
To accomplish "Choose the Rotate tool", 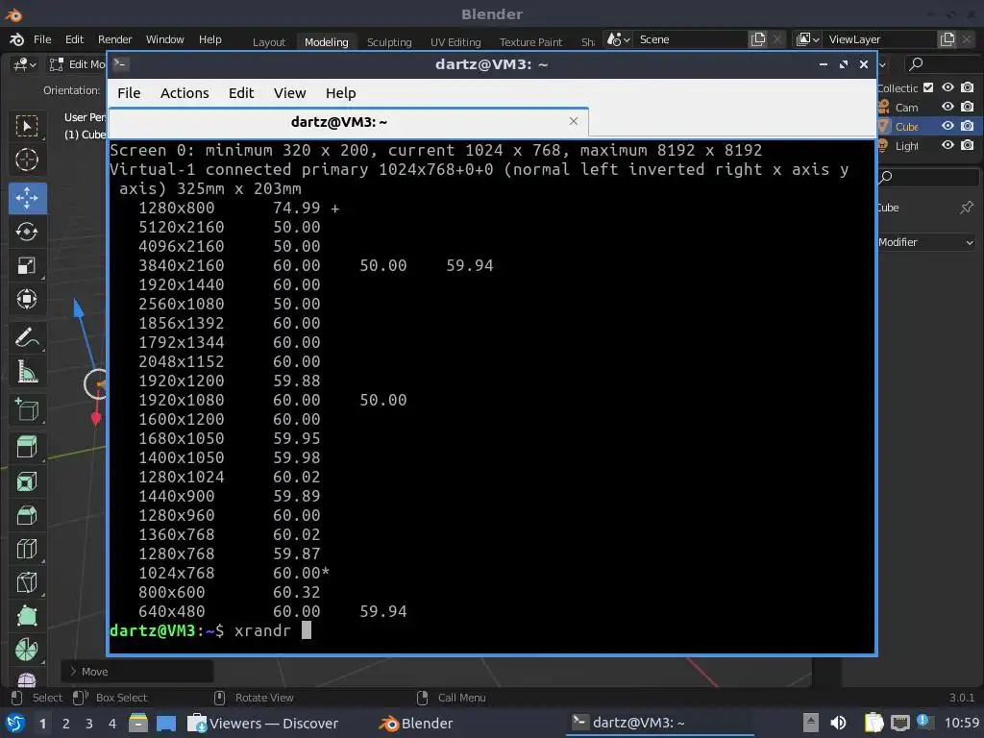I will (27, 232).
